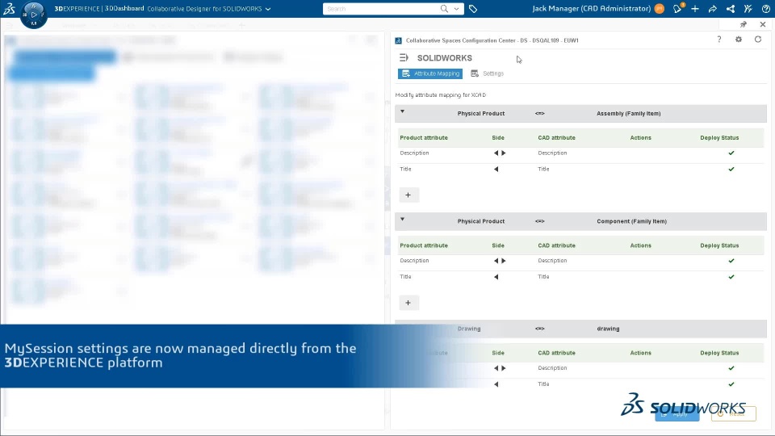Open the tag icon beside search

(473, 8)
